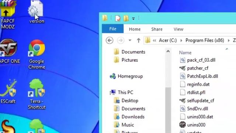Open Google Chrome desktop shortcut
Screen dimensions: 236x133
37,54
